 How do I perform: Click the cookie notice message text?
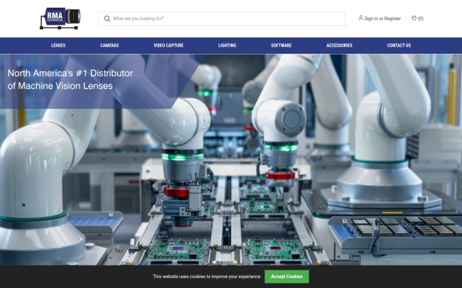(207, 276)
